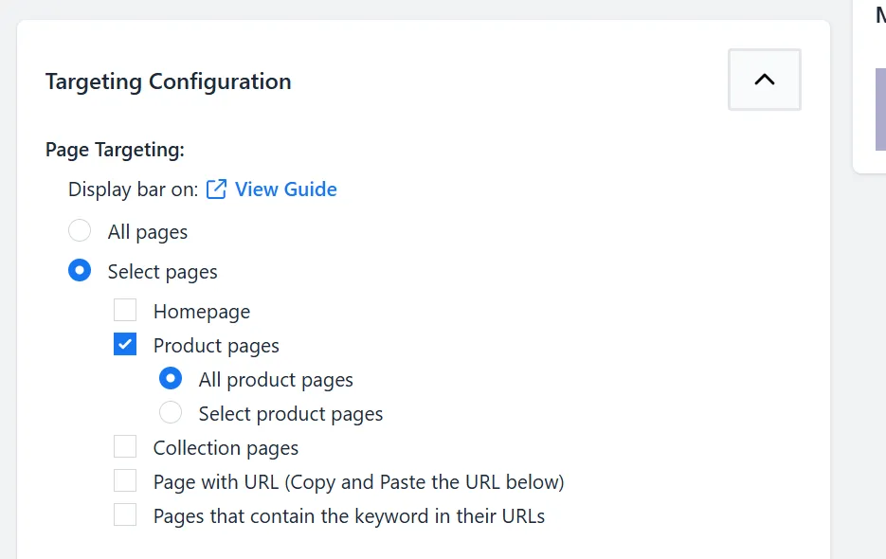The width and height of the screenshot is (886, 559).
Task: Check Pages that contain the keyword option
Action: [x=125, y=514]
